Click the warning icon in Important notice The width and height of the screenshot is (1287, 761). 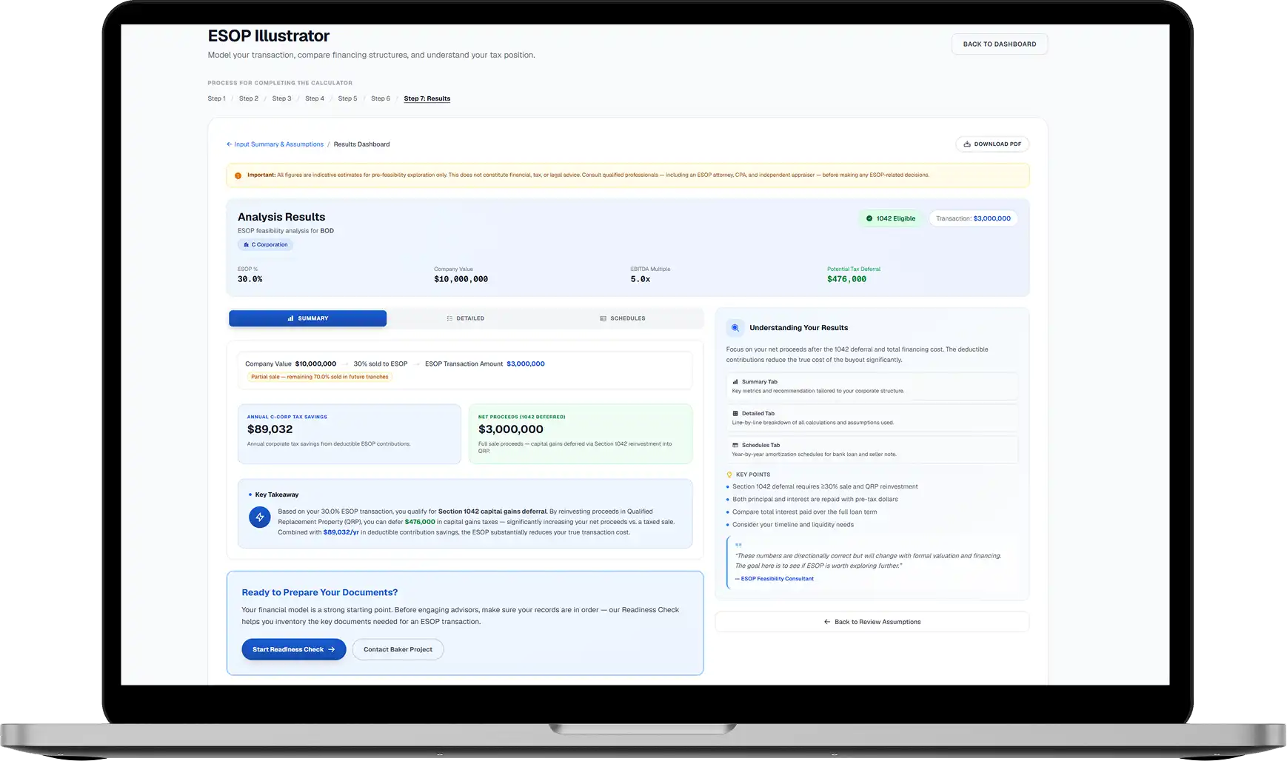coord(238,175)
